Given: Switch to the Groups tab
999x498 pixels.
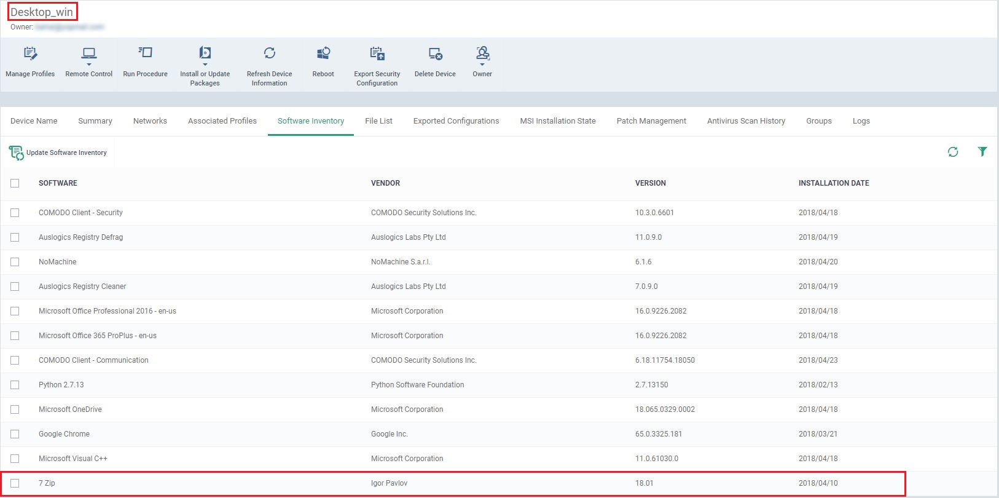Looking at the screenshot, I should coord(819,121).
